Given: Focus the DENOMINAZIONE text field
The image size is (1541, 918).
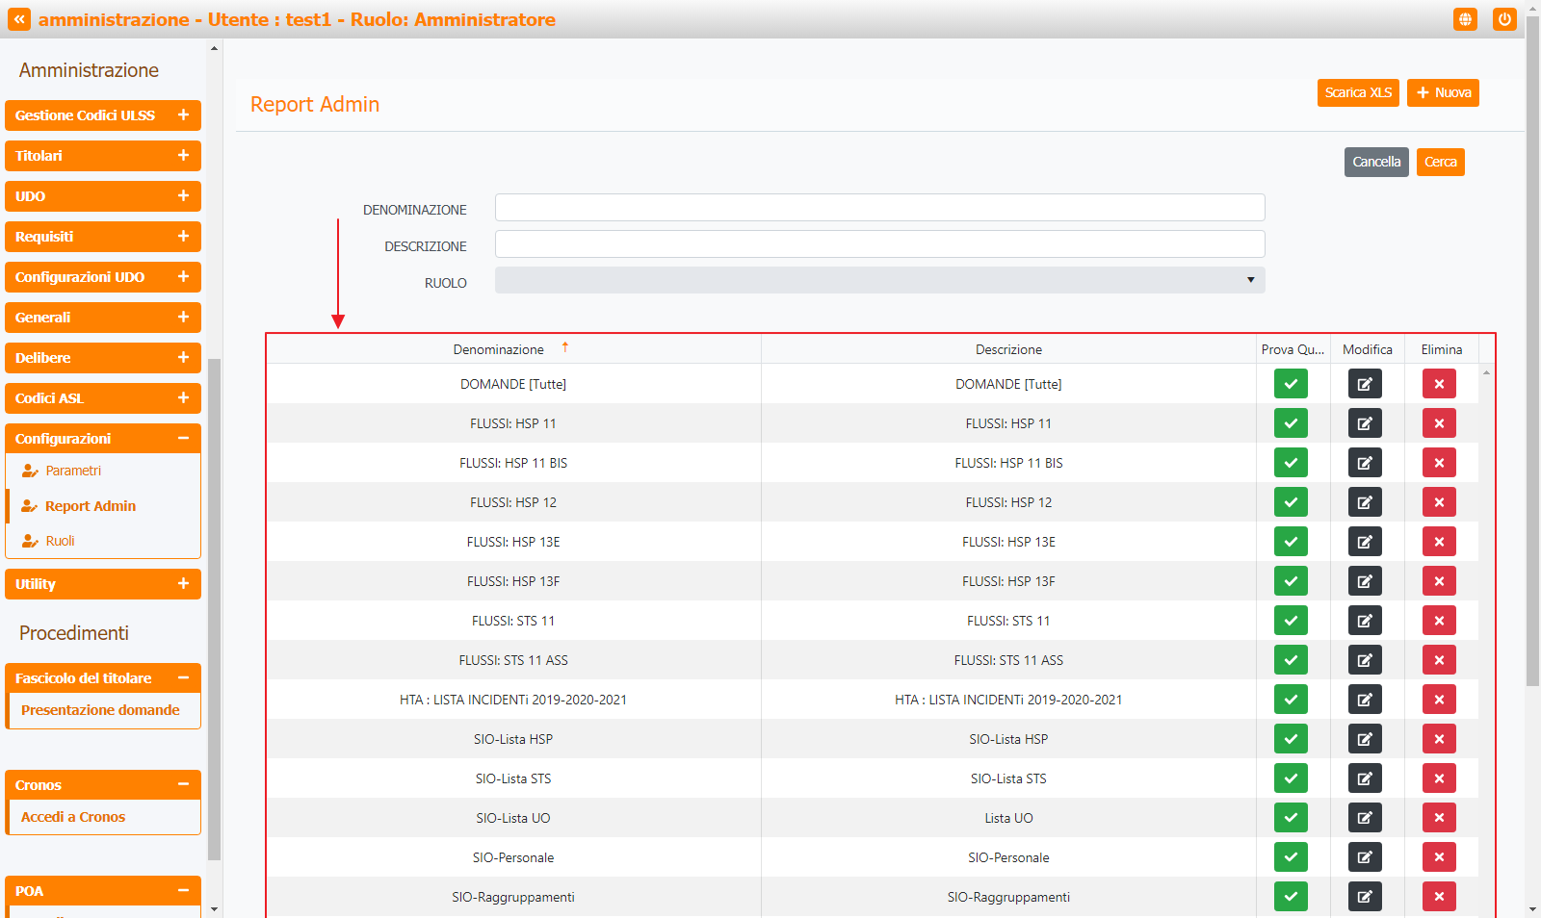Looking at the screenshot, I should coord(879,208).
